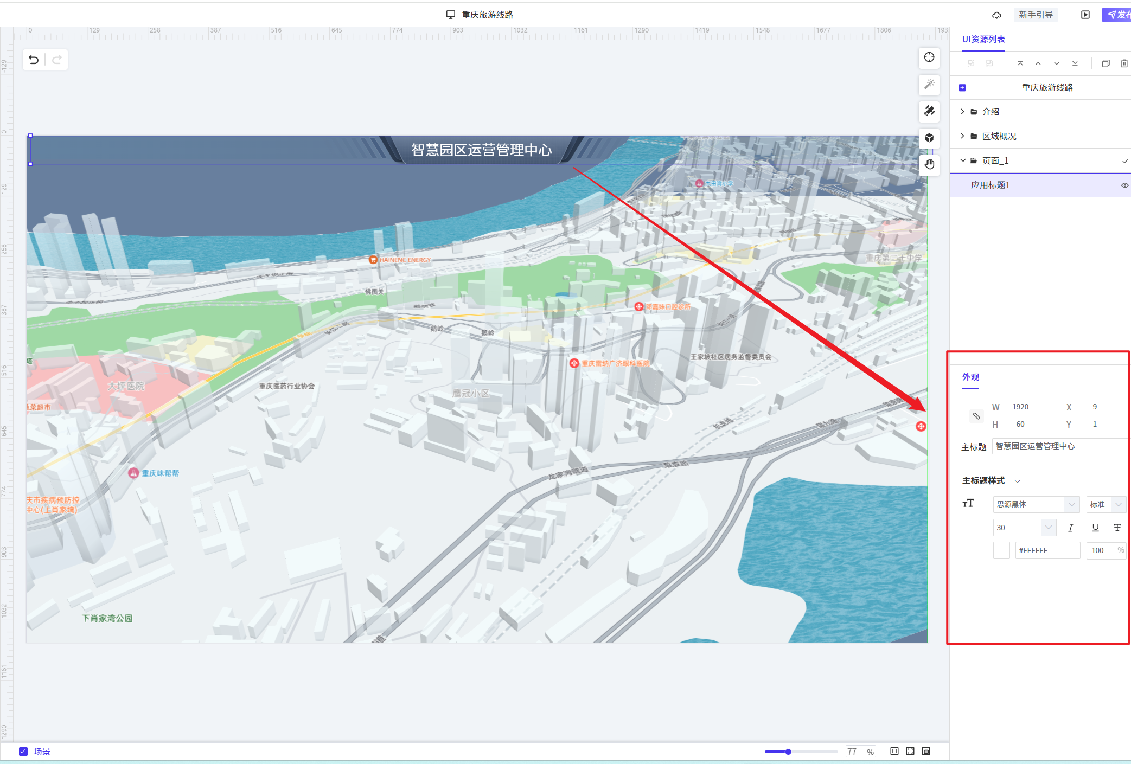
Task: Apply italic to main title
Action: coord(1070,528)
